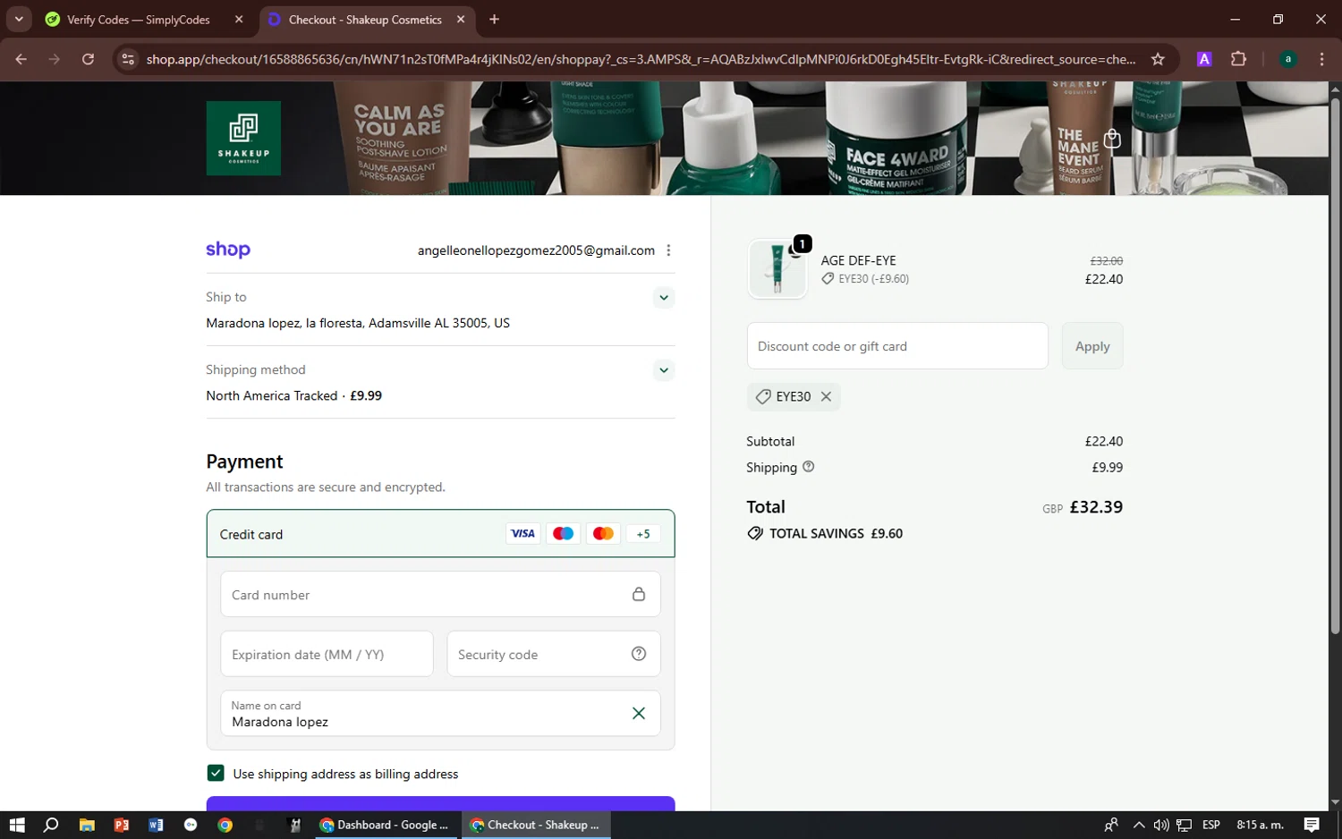The image size is (1342, 839).
Task: Expand the Ship to address section
Action: [663, 297]
